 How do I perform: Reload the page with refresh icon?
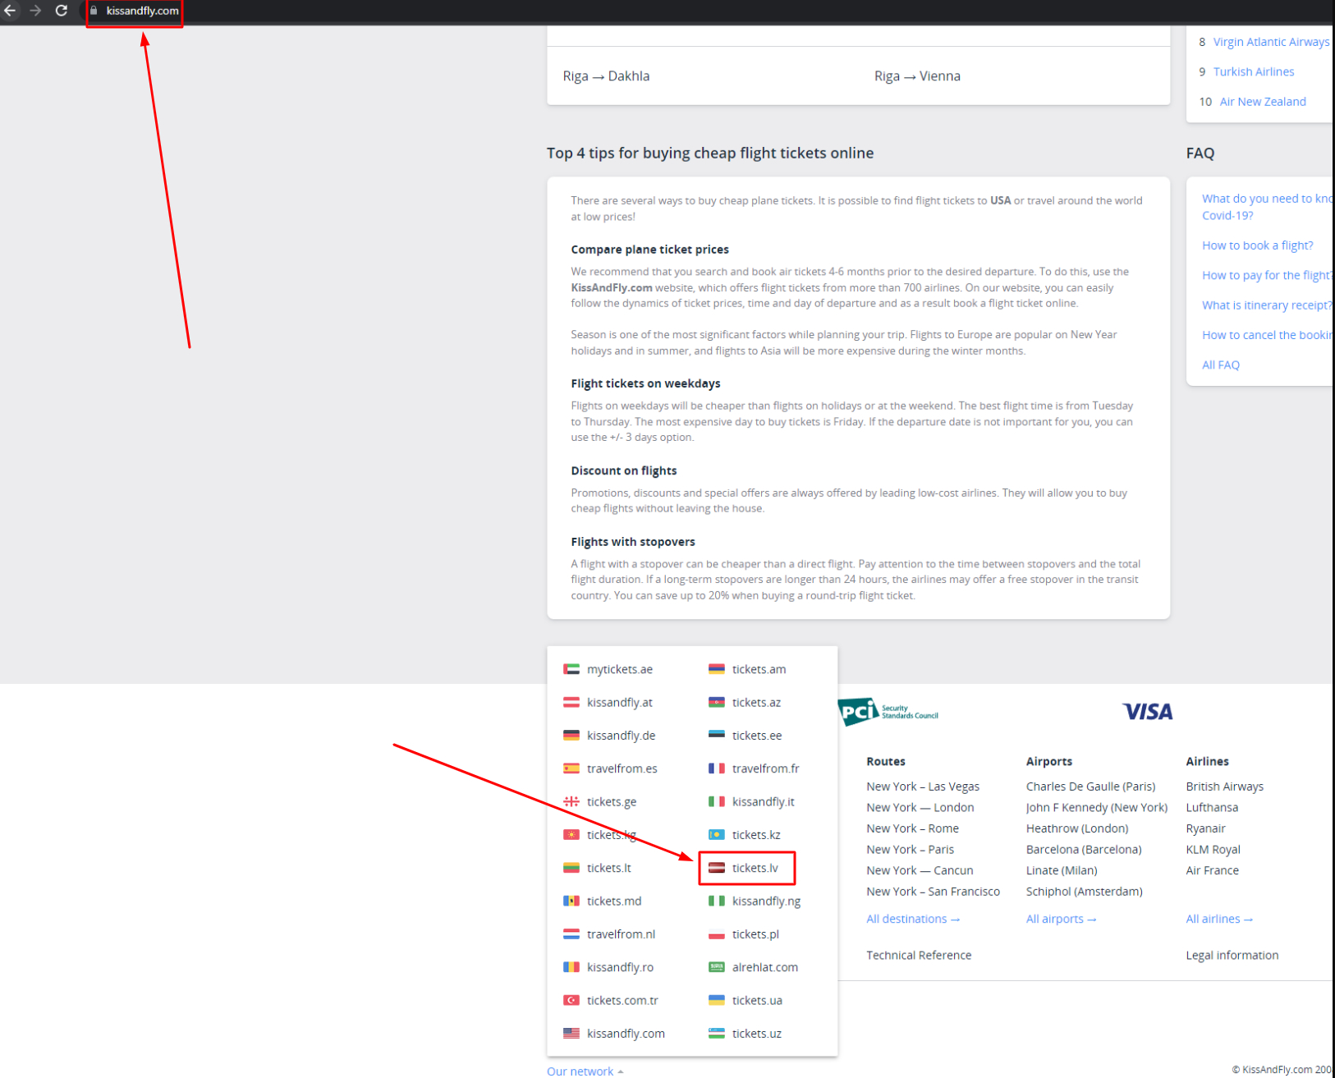coord(62,11)
